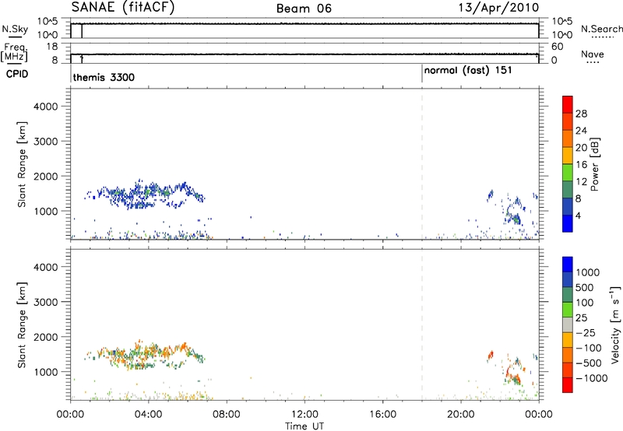623x431 pixels.
Task: Click the blue bottom of the power colorbar
Action: point(568,223)
